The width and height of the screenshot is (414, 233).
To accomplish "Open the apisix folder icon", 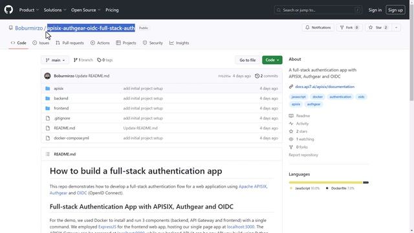I will pyautogui.click(x=47, y=89).
